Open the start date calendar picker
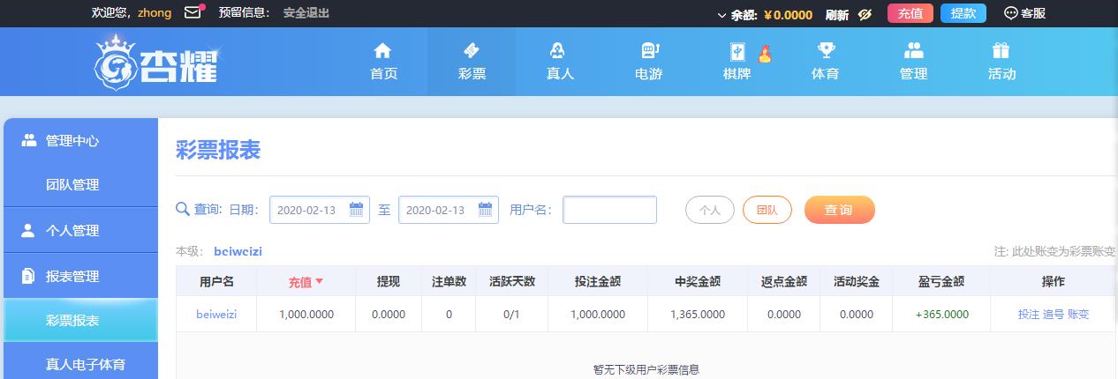The image size is (1118, 379). (x=357, y=210)
